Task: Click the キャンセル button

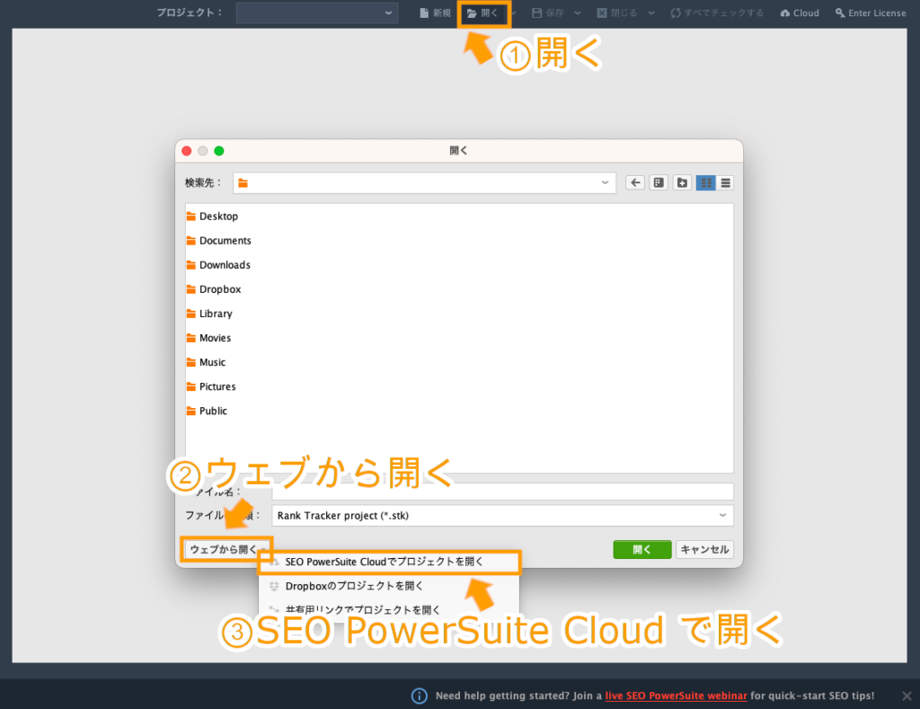Action: tap(704, 549)
